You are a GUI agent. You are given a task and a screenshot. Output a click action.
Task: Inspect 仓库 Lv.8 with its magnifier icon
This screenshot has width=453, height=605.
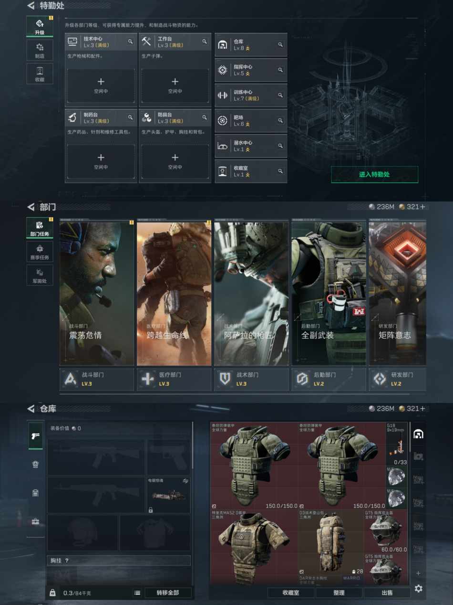tap(280, 45)
